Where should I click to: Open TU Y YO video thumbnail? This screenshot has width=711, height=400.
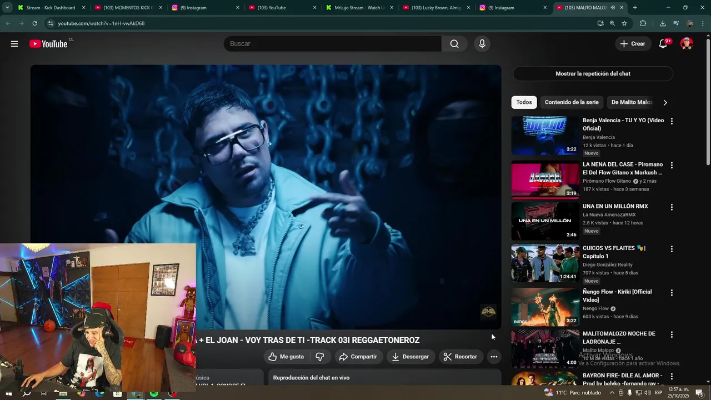tap(545, 136)
